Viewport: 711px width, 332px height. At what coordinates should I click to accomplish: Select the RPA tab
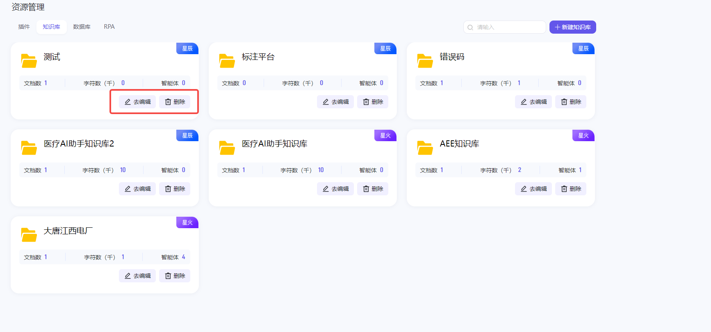[109, 27]
